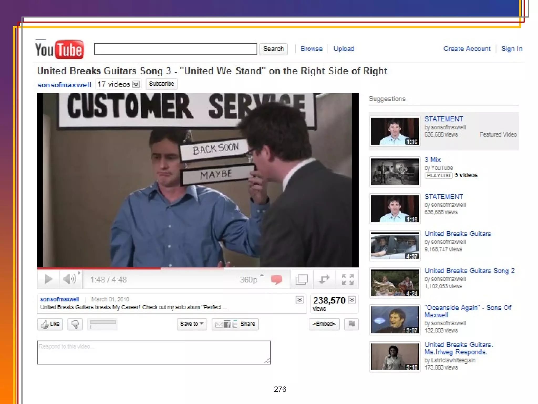The width and height of the screenshot is (538, 404).
Task: Open the Browse menu link
Action: pos(312,49)
